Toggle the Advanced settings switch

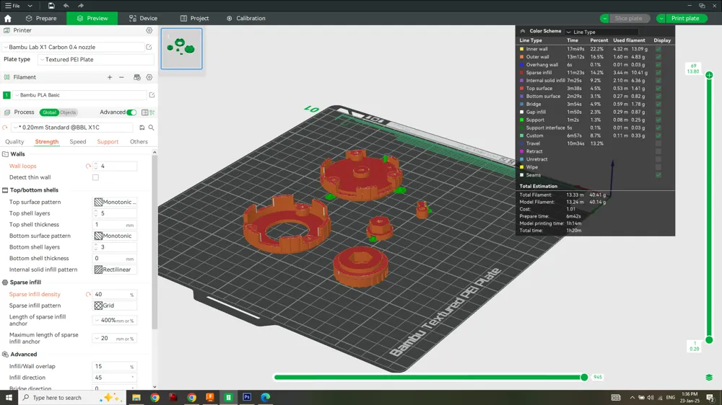tap(131, 112)
